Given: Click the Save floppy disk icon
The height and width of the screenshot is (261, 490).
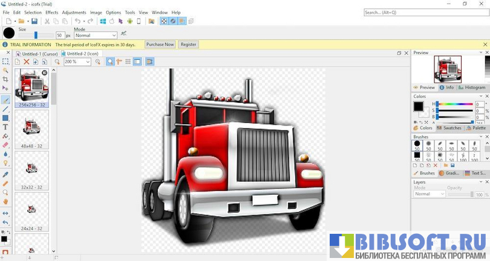Looking at the screenshot, I should tap(34, 21).
